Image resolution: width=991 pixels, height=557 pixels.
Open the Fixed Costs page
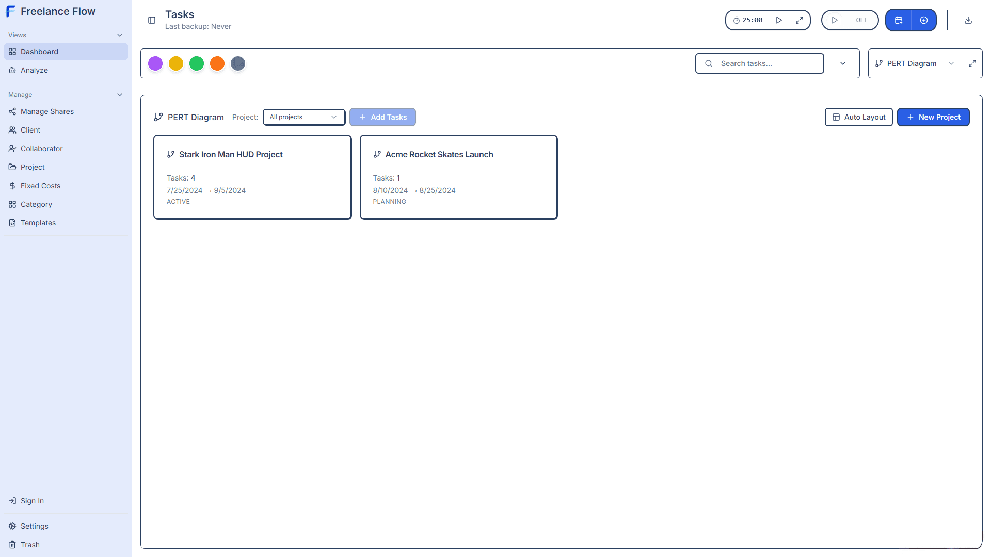pos(66,186)
